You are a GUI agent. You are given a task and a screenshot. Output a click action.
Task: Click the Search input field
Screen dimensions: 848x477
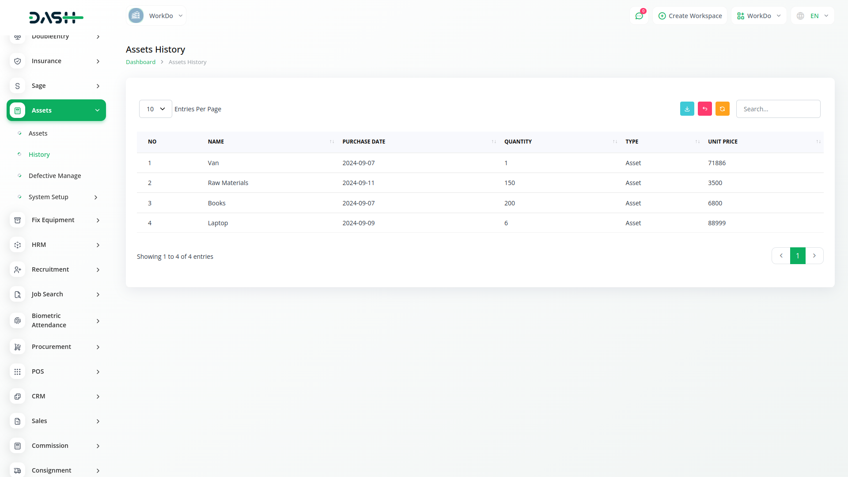coord(778,109)
